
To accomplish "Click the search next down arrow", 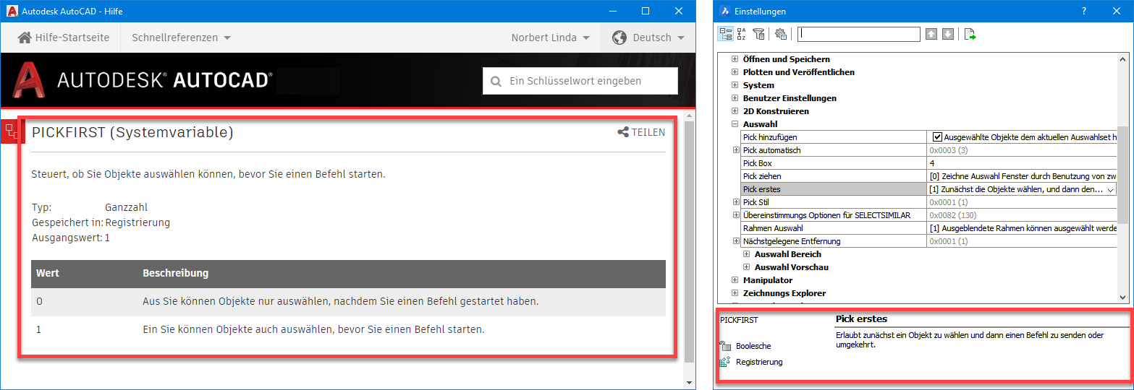I will pos(948,34).
